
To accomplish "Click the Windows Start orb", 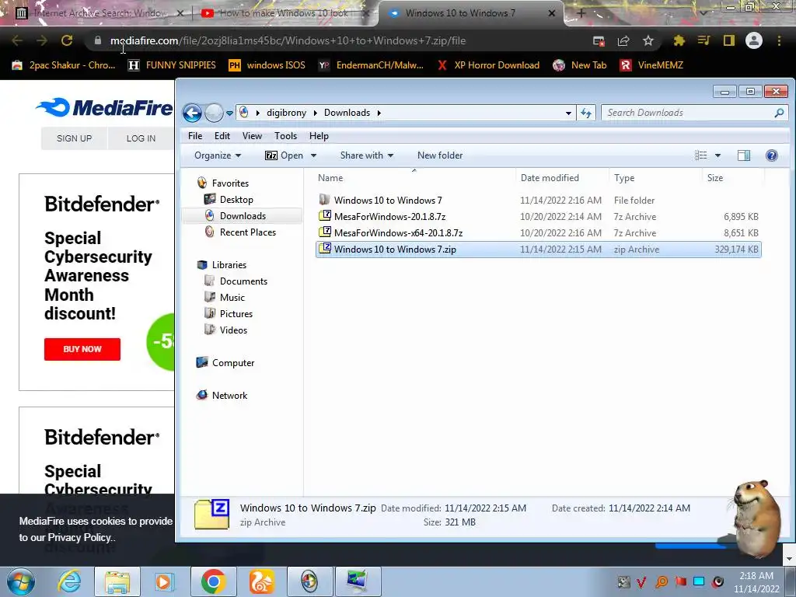I will pyautogui.click(x=21, y=581).
